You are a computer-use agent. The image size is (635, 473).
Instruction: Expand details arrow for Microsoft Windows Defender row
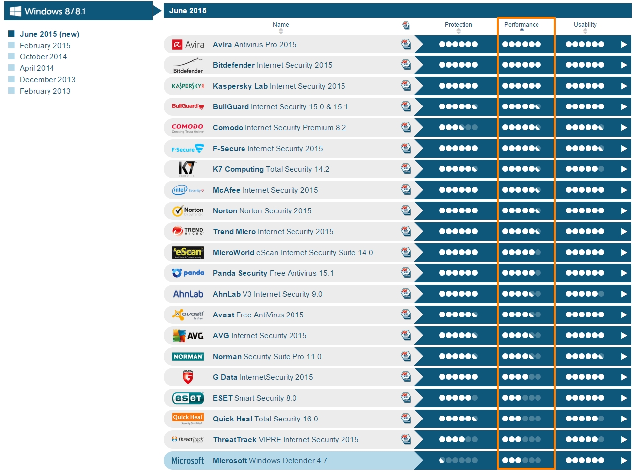(624, 461)
